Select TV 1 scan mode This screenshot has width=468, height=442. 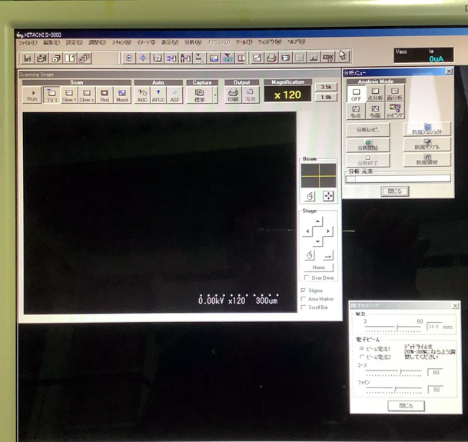(x=51, y=95)
